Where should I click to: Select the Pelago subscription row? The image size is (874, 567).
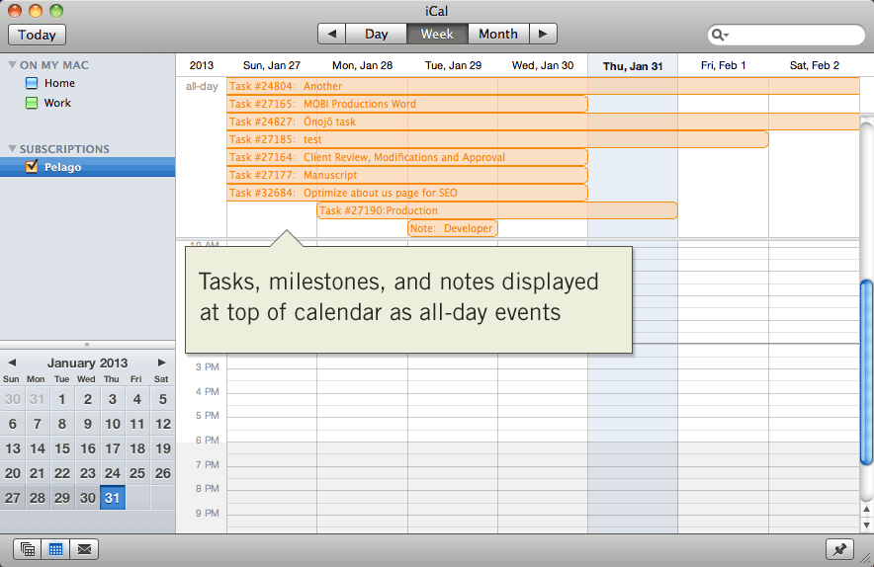88,167
